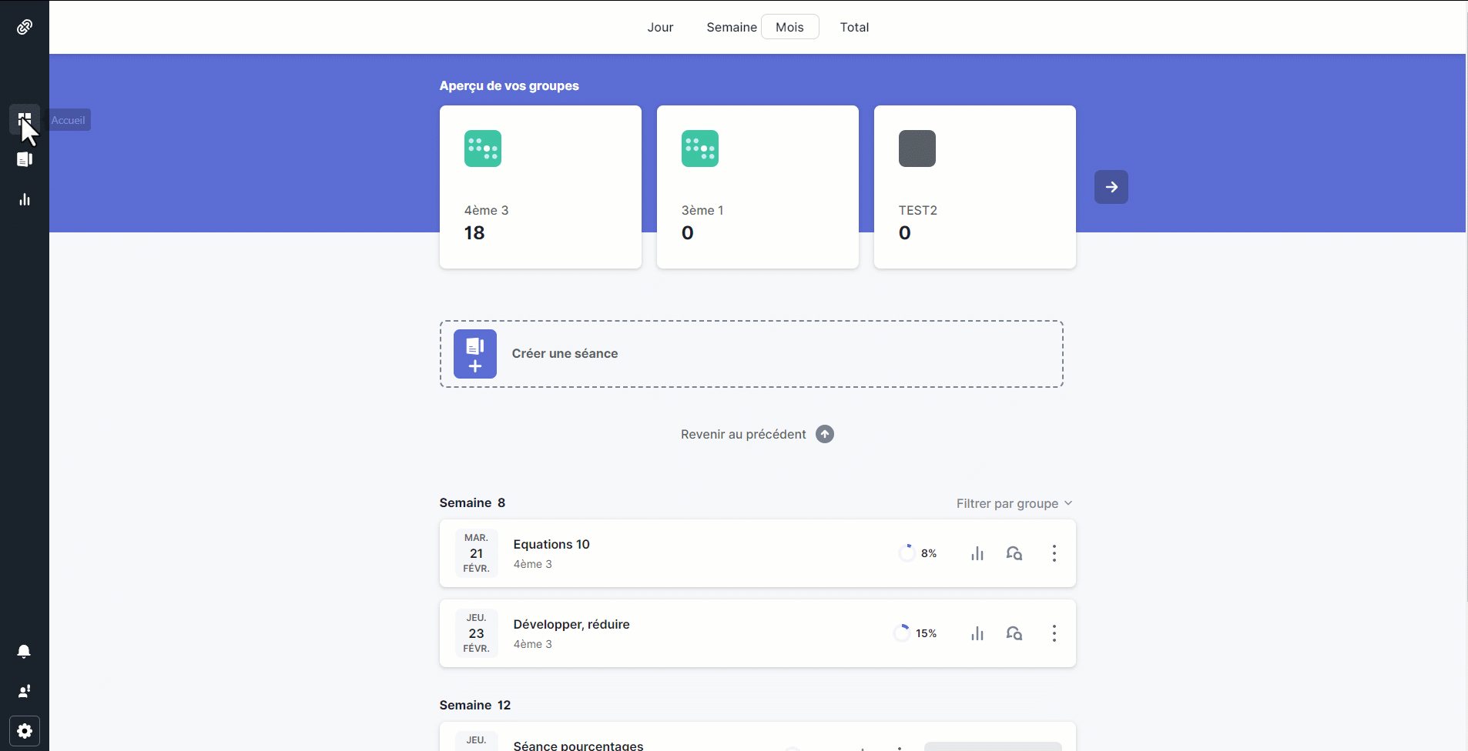Open preview icon for Développer, réduire session
Image resolution: width=1468 pixels, height=751 pixels.
tap(1014, 633)
